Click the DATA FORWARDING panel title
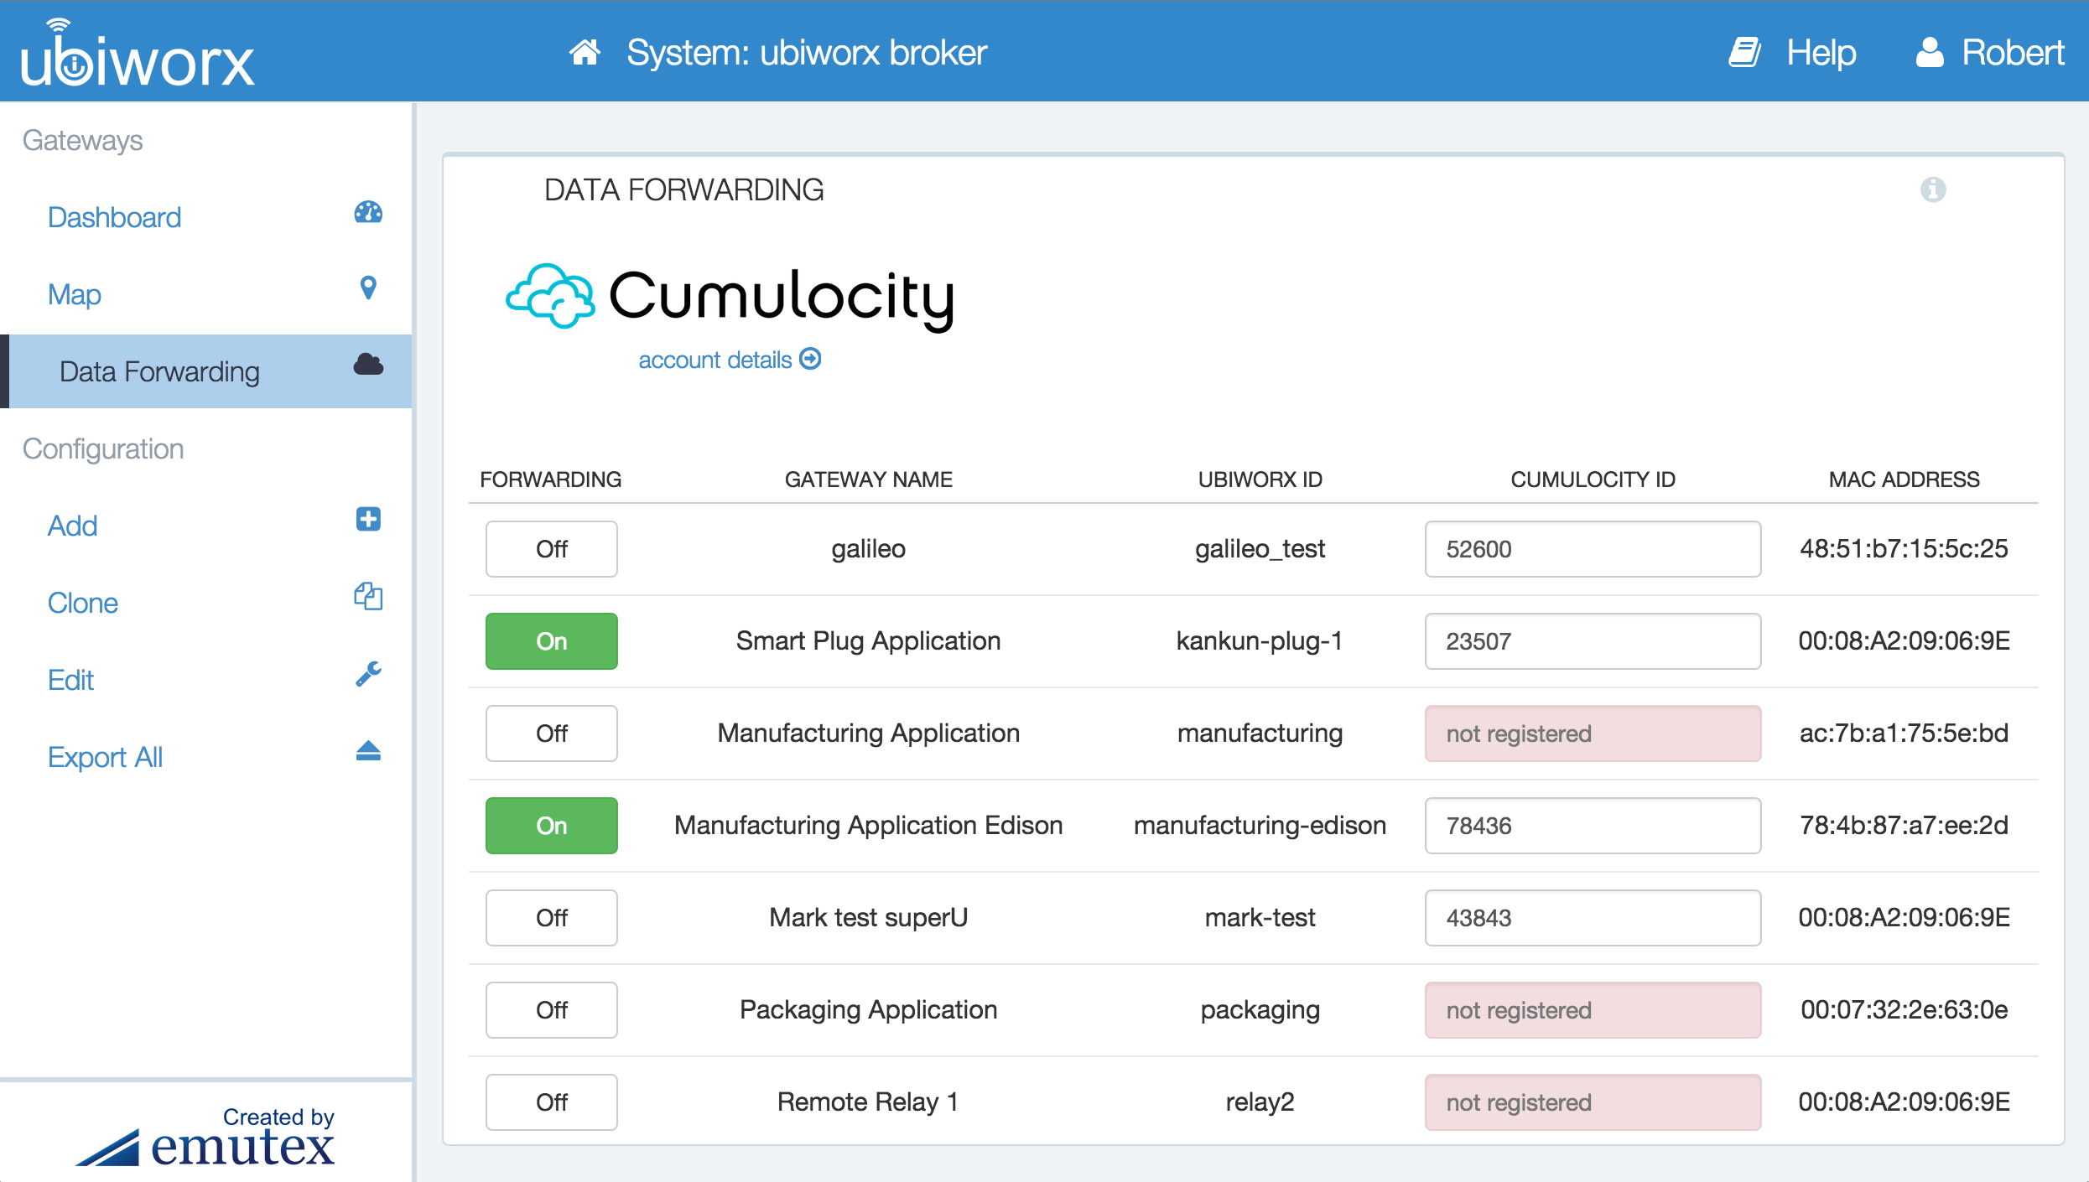The width and height of the screenshot is (2089, 1182). [683, 189]
